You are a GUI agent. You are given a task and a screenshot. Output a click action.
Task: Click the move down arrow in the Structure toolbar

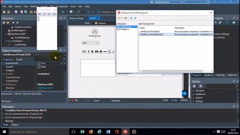tap(17, 22)
